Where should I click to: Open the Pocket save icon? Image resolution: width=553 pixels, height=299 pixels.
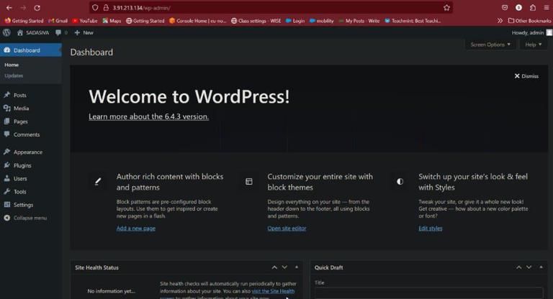505,7
